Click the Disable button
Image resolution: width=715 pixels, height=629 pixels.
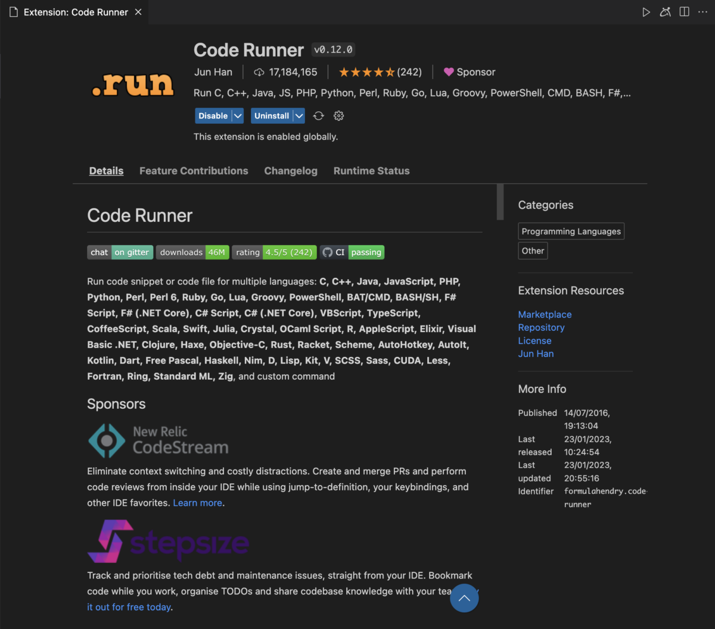coord(213,116)
